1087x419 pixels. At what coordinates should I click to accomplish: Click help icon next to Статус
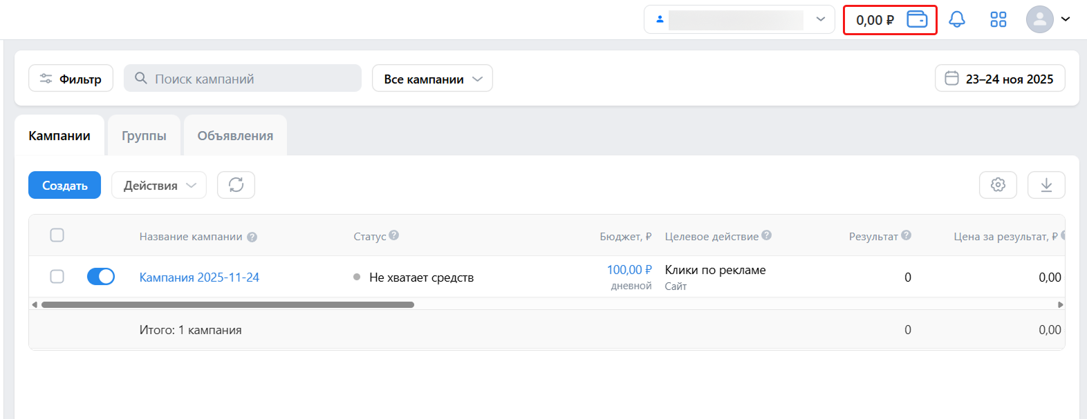[x=394, y=235]
